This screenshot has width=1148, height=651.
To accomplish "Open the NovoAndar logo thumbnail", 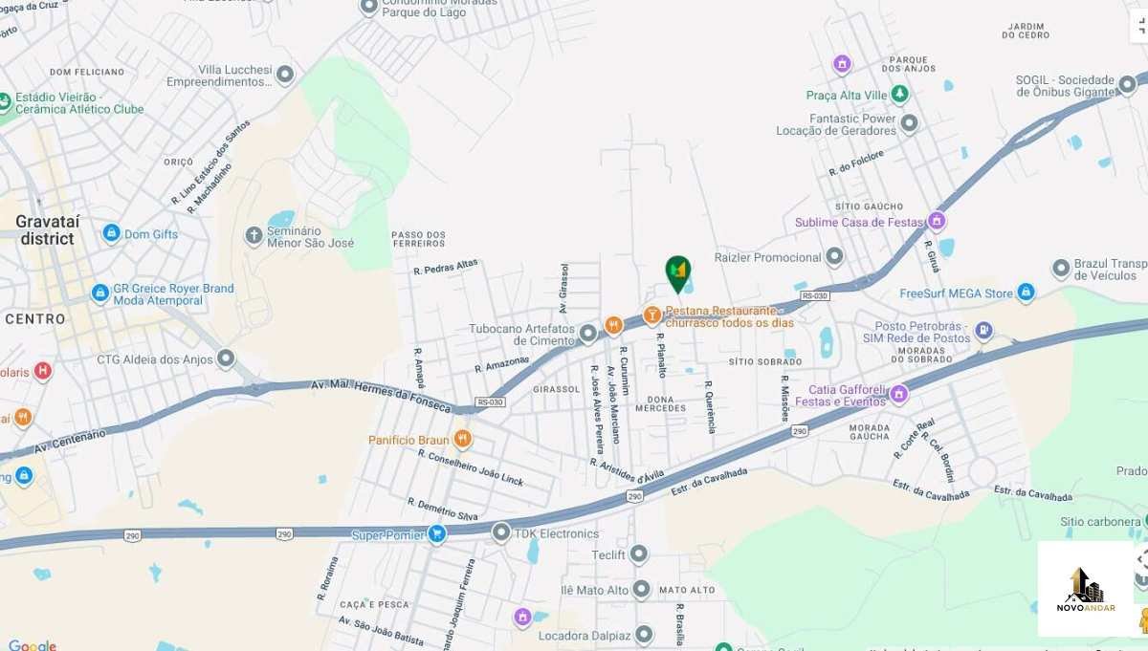I will [x=1086, y=589].
